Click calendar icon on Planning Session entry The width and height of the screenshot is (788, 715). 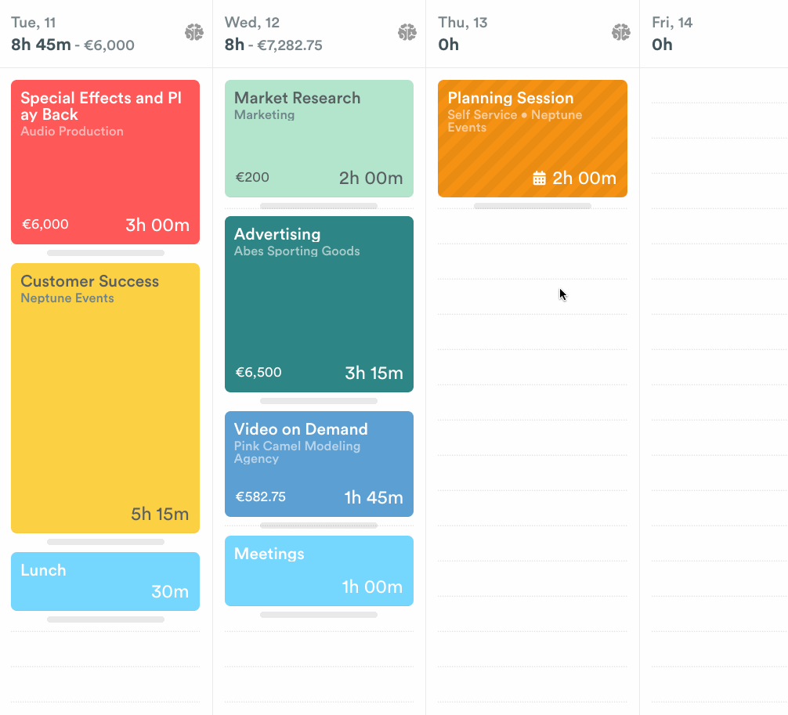539,179
